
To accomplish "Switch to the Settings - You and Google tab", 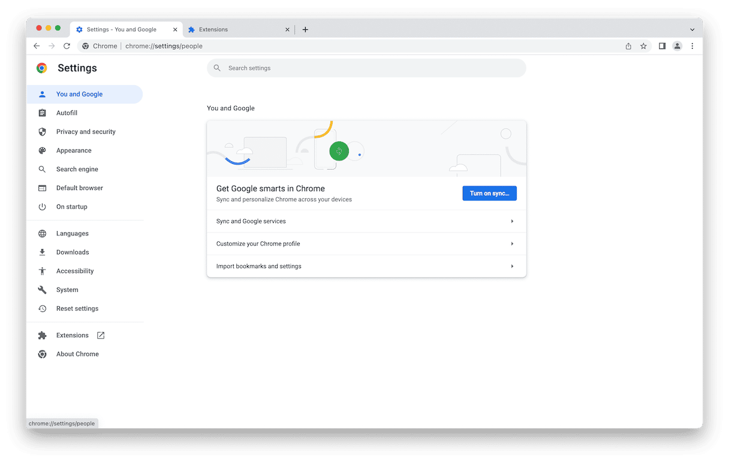I will (x=126, y=29).
